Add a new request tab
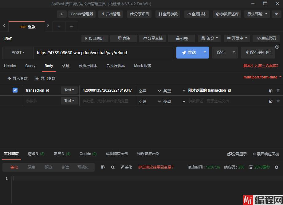This screenshot has height=205, width=283. (x=59, y=27)
